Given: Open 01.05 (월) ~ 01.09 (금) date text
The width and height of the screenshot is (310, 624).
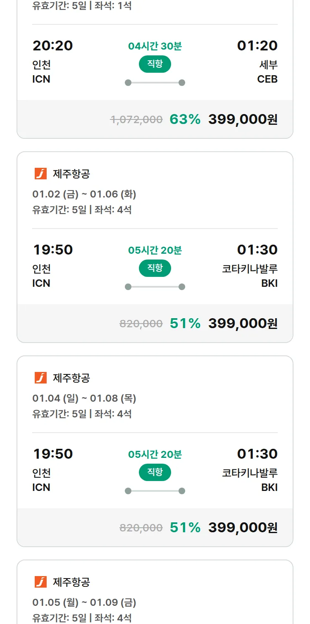Looking at the screenshot, I should tap(84, 603).
